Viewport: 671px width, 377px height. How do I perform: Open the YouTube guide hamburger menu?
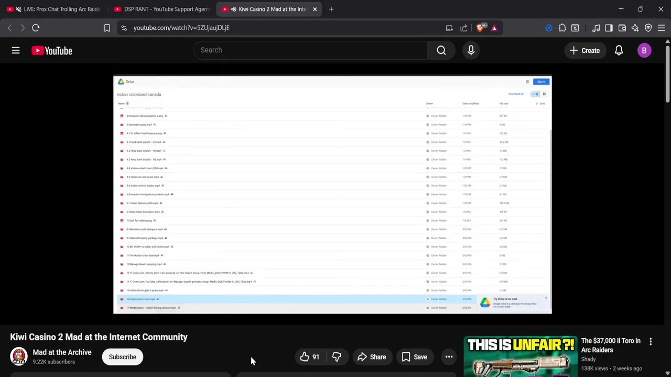click(16, 50)
